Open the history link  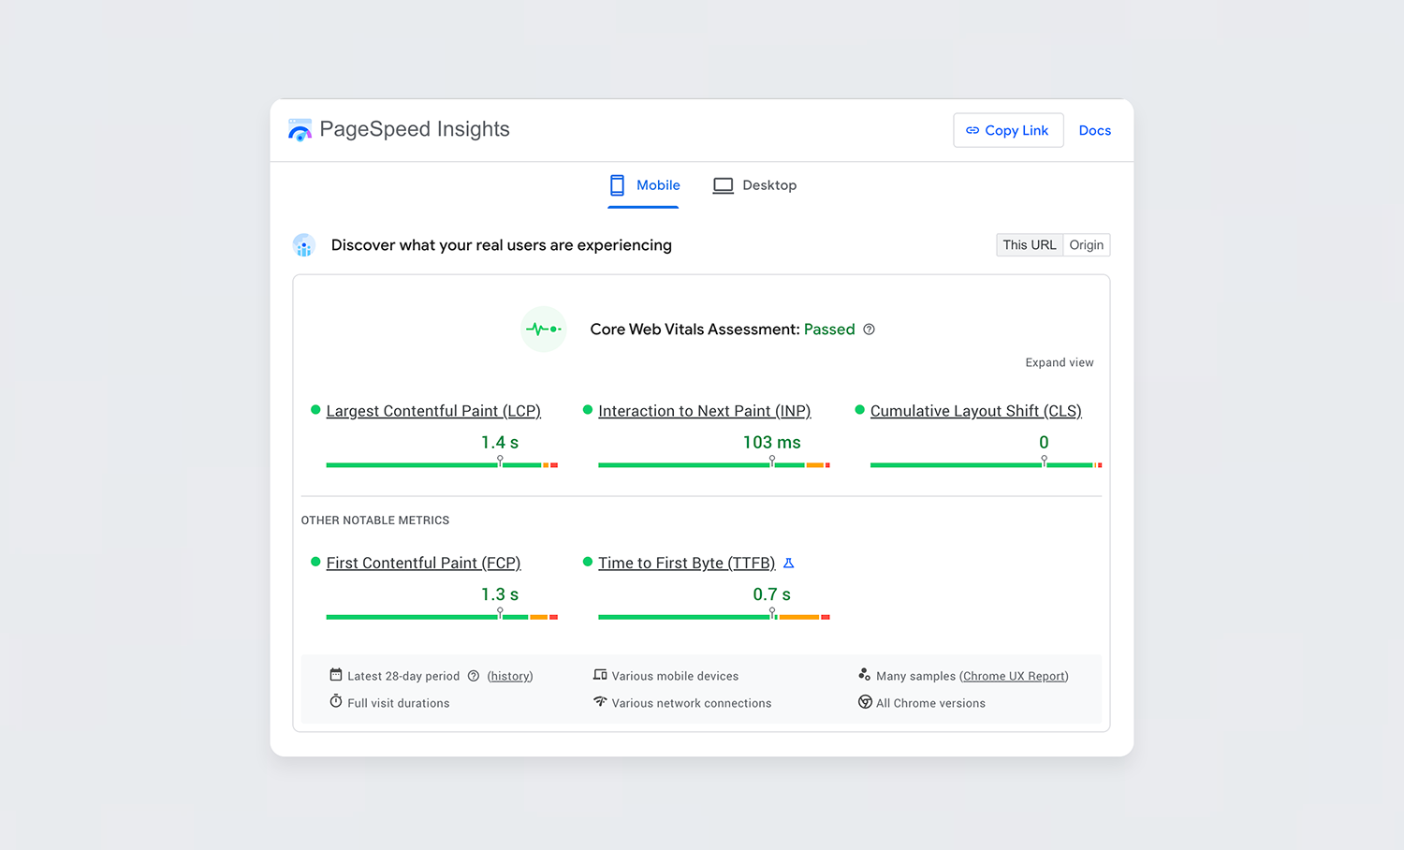tap(510, 676)
